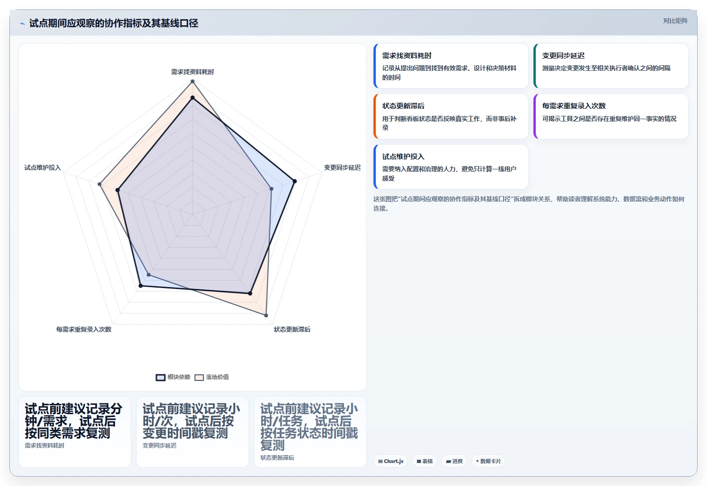Viewport: 707px width, 486px height.
Task: Click the header icon beside the title
Action: click(22, 23)
